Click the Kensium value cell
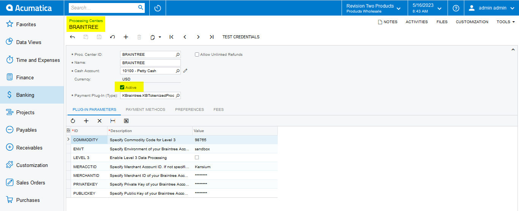Viewport: 519px width, 211px height. (x=235, y=167)
